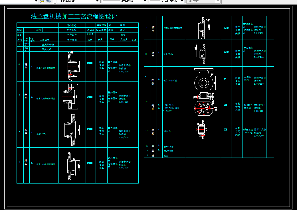The width and height of the screenshot is (297, 210).
Task: Select the part sketch in row 6
Action: [x=74, y=166]
